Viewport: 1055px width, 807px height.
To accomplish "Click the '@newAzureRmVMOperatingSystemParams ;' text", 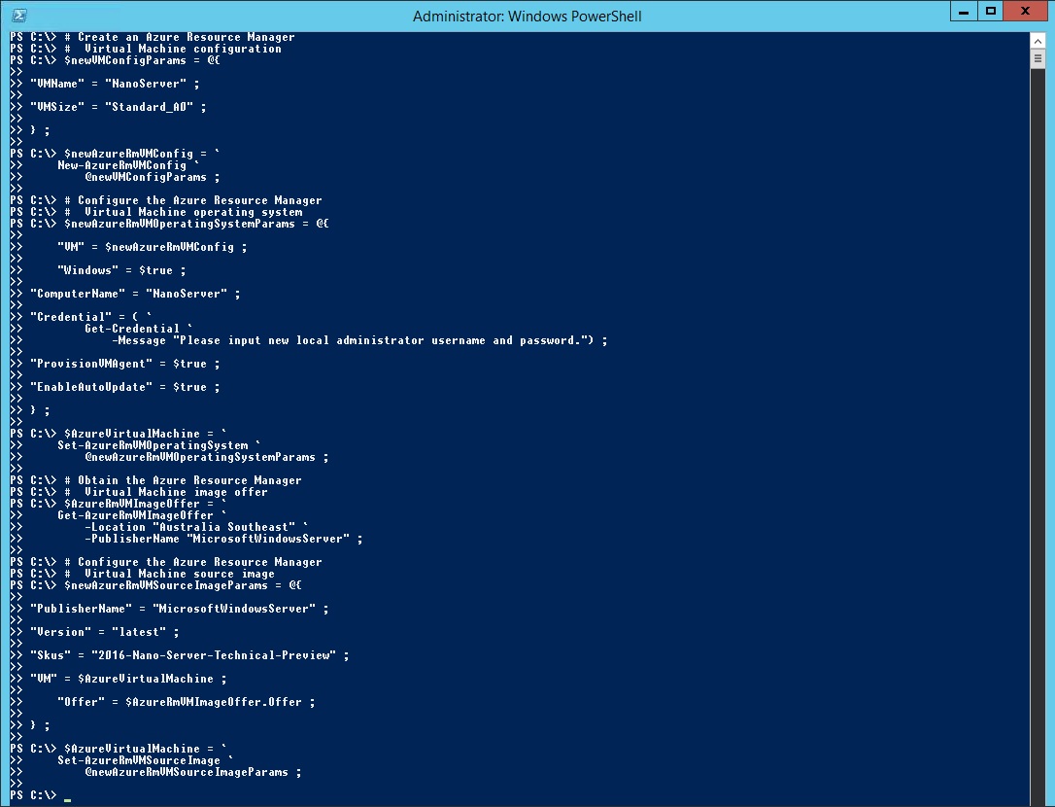I will [x=207, y=457].
